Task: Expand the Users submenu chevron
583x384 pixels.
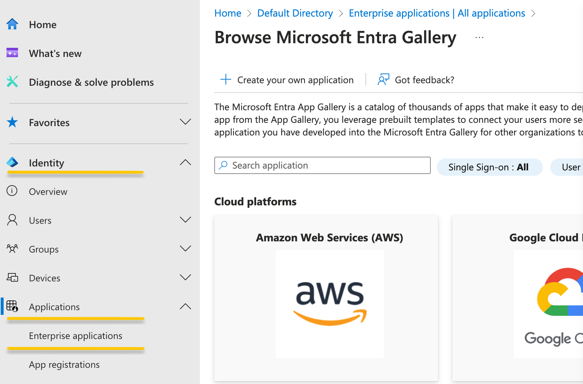Action: pos(185,220)
